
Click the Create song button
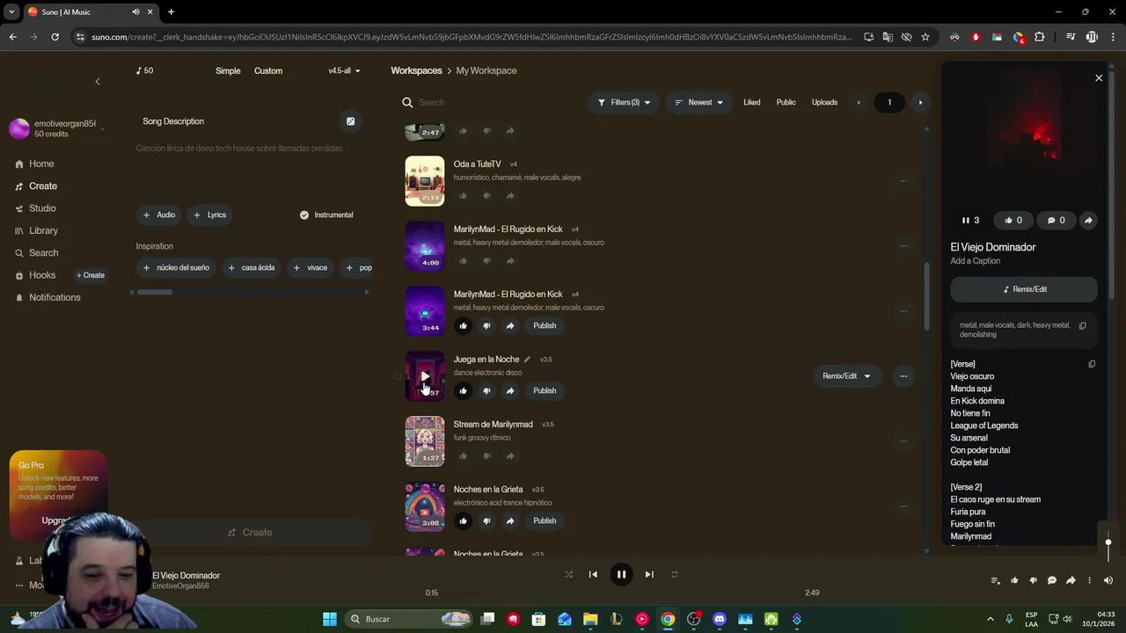250,532
